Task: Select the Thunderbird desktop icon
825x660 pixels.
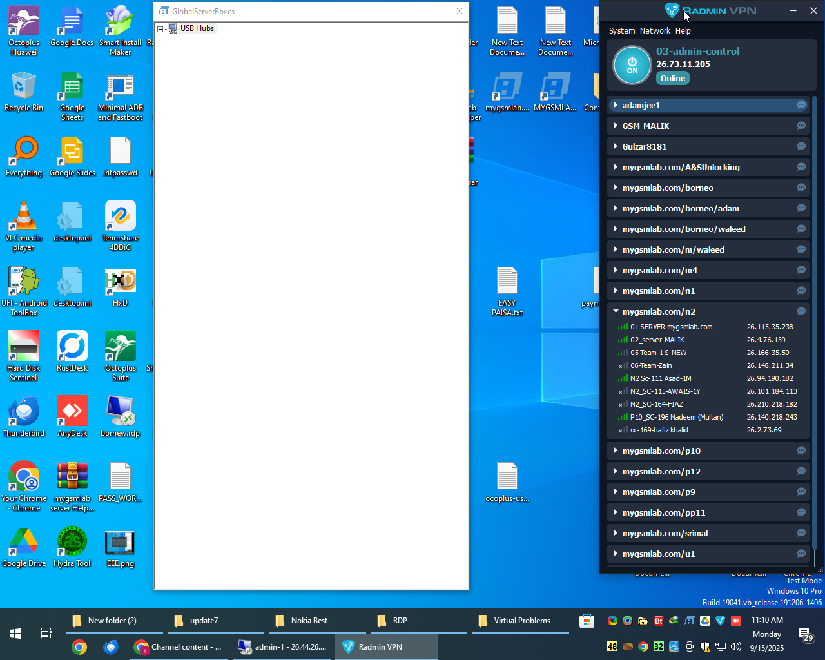Action: click(x=24, y=417)
